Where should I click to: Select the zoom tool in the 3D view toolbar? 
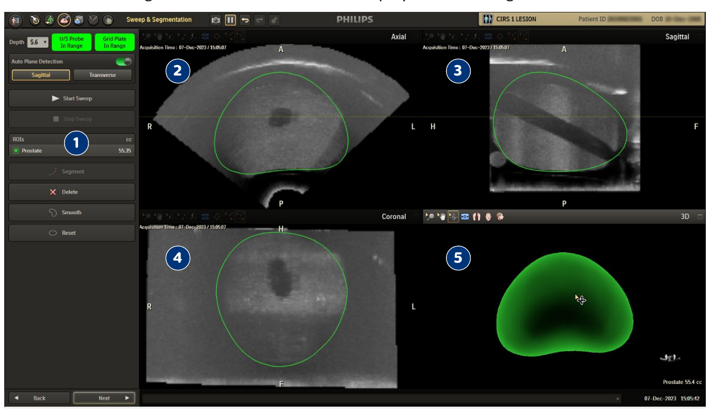pyautogui.click(x=430, y=217)
